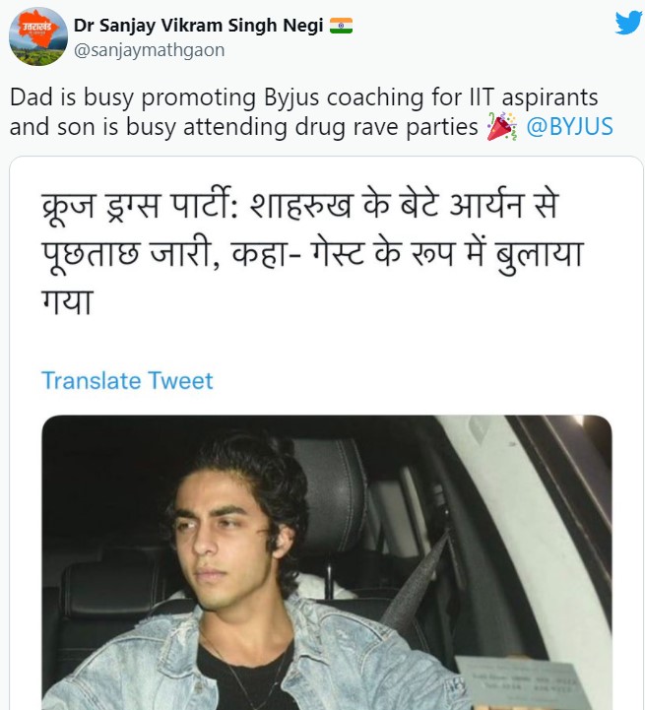Open Dr Sanjay Vikram Singh Negi's profile name
This screenshot has width=645, height=710.
[199, 26]
